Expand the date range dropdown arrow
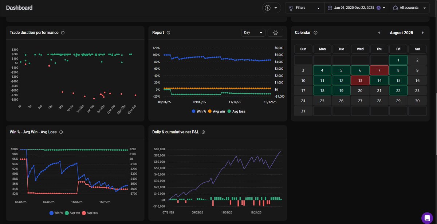The width and height of the screenshot is (437, 224). [384, 8]
